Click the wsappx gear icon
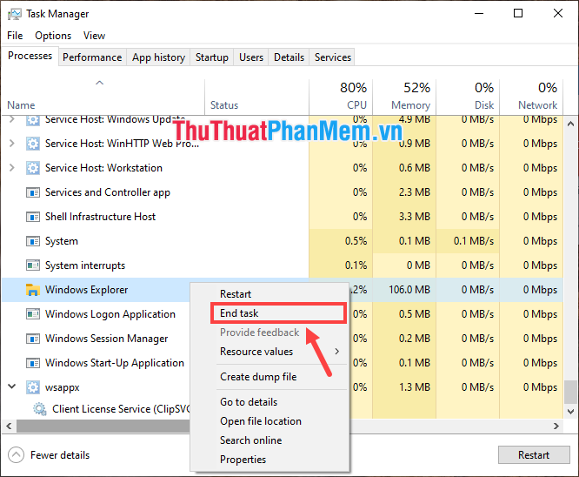 tap(33, 387)
